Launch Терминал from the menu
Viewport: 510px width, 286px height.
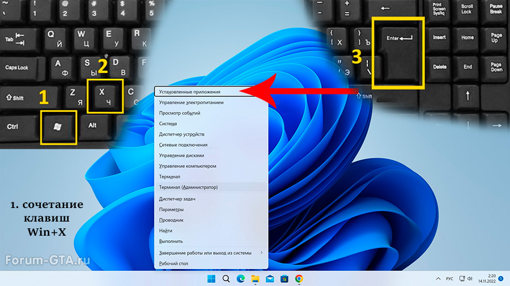pyautogui.click(x=211, y=177)
